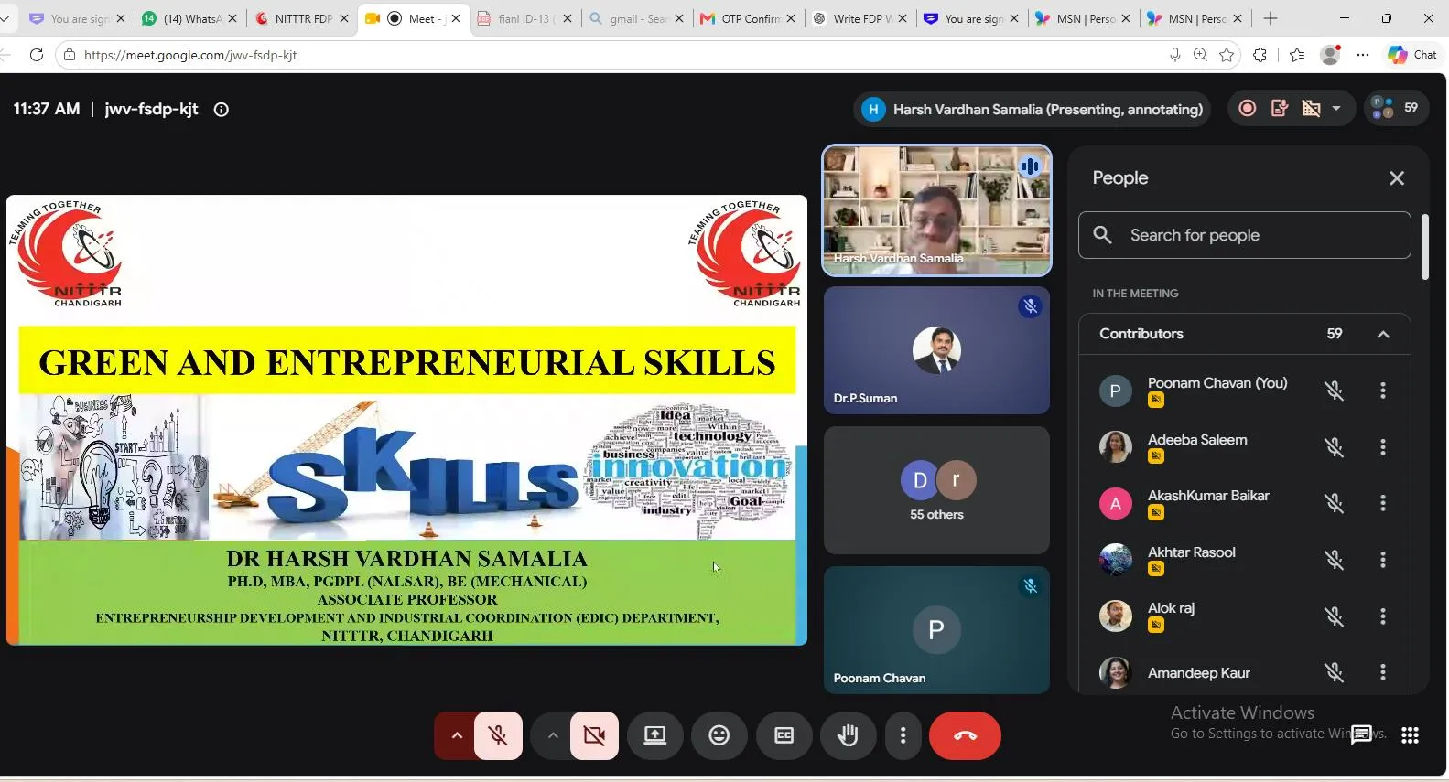Open the in-call chat panel
Viewport: 1449px width, 782px height.
click(1362, 734)
